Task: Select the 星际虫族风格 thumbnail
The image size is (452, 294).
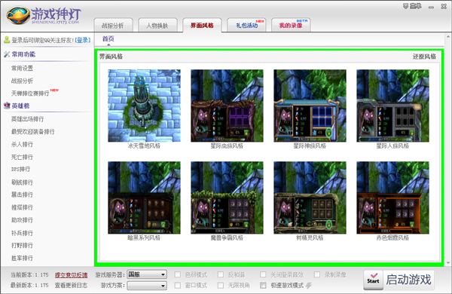Action: pyautogui.click(x=227, y=106)
